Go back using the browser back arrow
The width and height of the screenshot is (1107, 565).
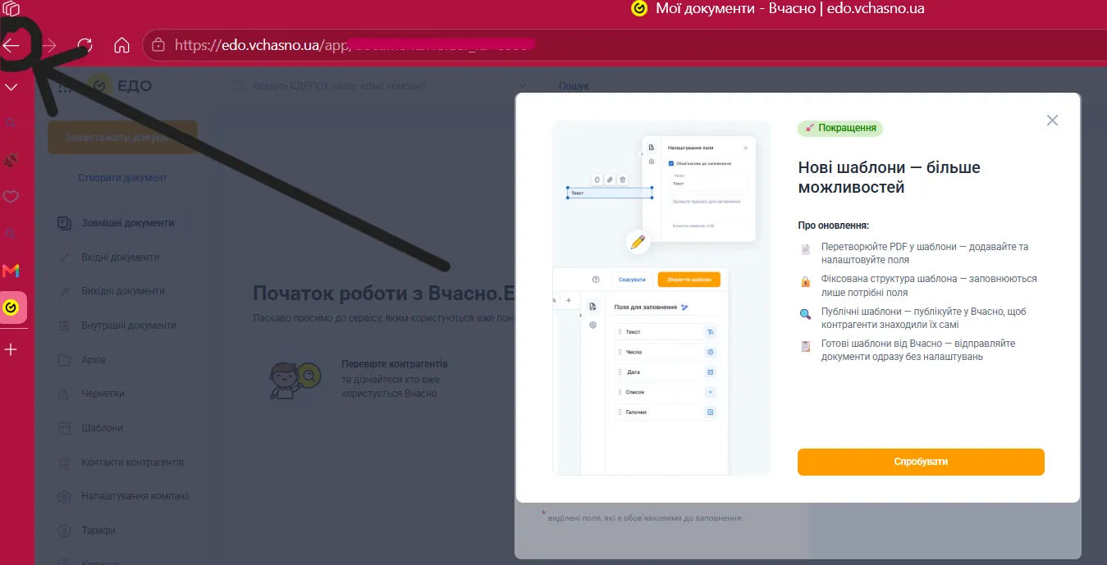(11, 46)
